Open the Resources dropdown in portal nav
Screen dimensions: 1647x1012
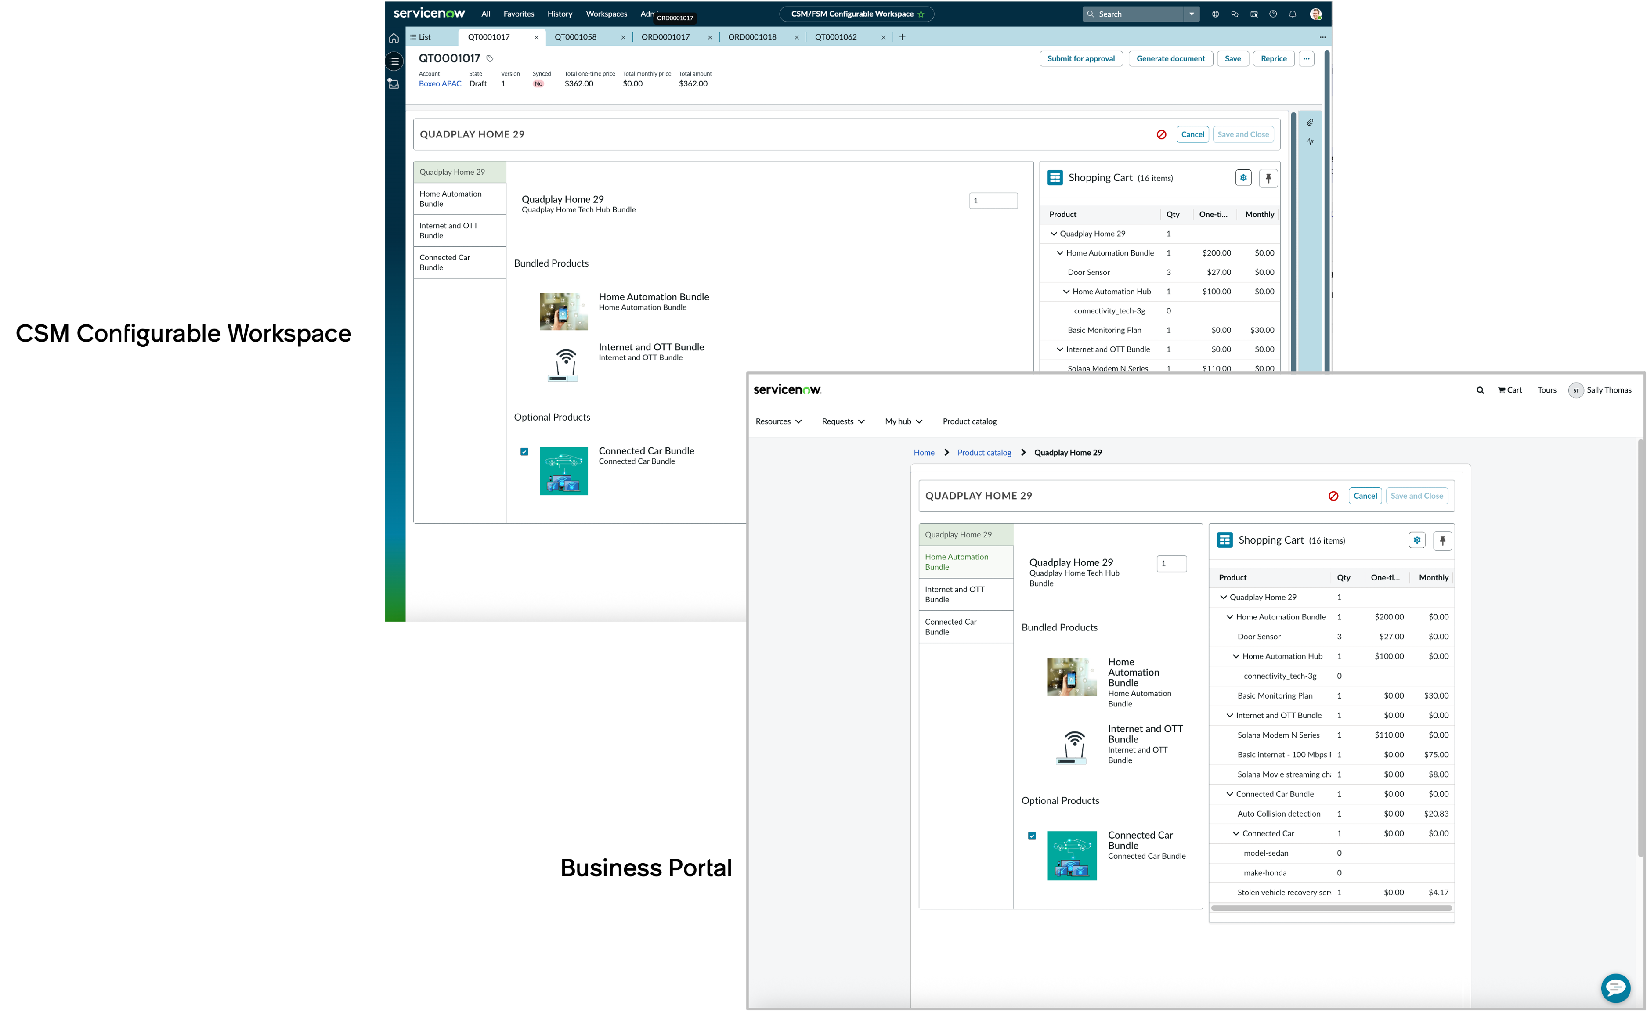[778, 421]
